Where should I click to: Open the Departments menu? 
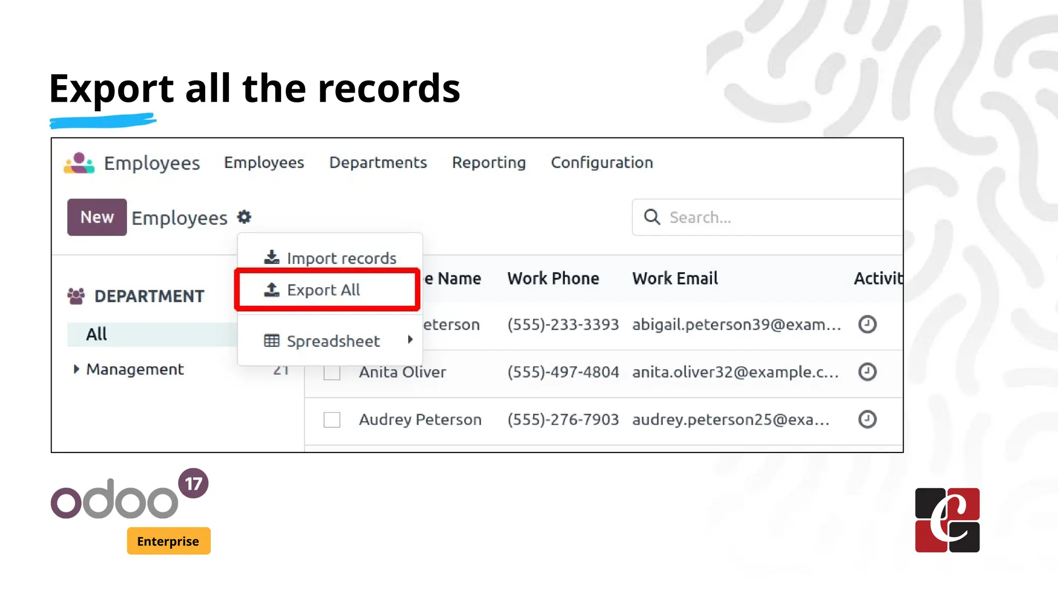[378, 163]
